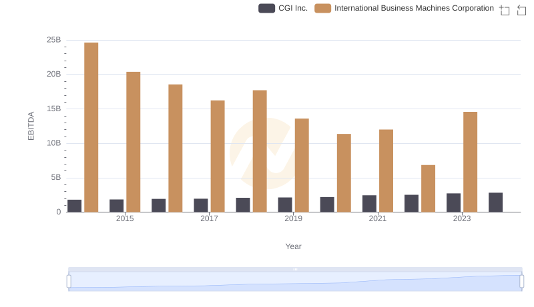Image resolution: width=534 pixels, height=307 pixels.
Task: Click the 20B y-axis label
Action: click(54, 75)
